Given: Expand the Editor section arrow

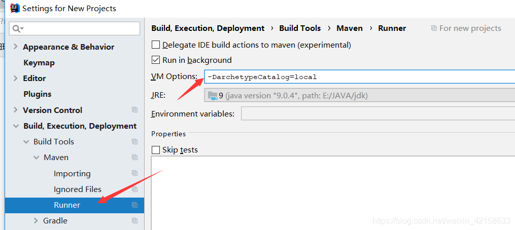Looking at the screenshot, I should 15,78.
